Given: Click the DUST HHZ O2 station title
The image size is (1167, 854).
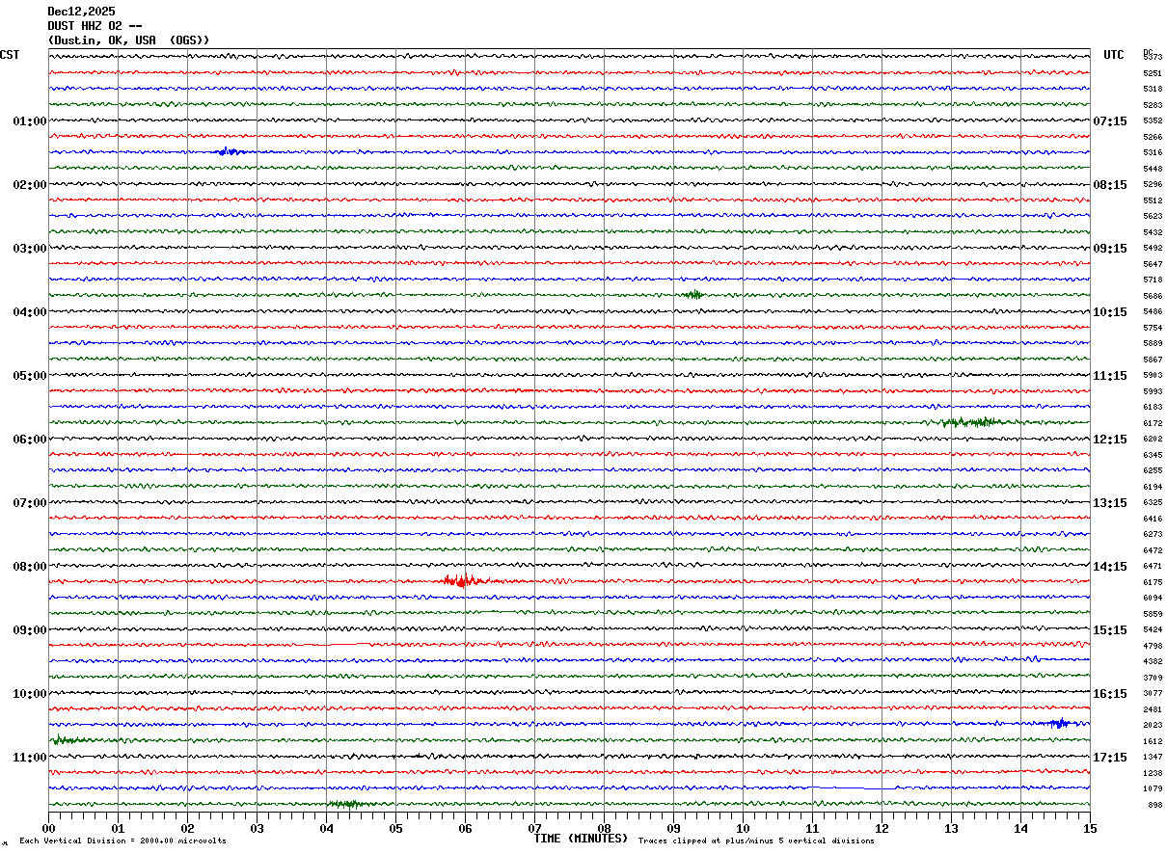Looking at the screenshot, I should coord(95,26).
